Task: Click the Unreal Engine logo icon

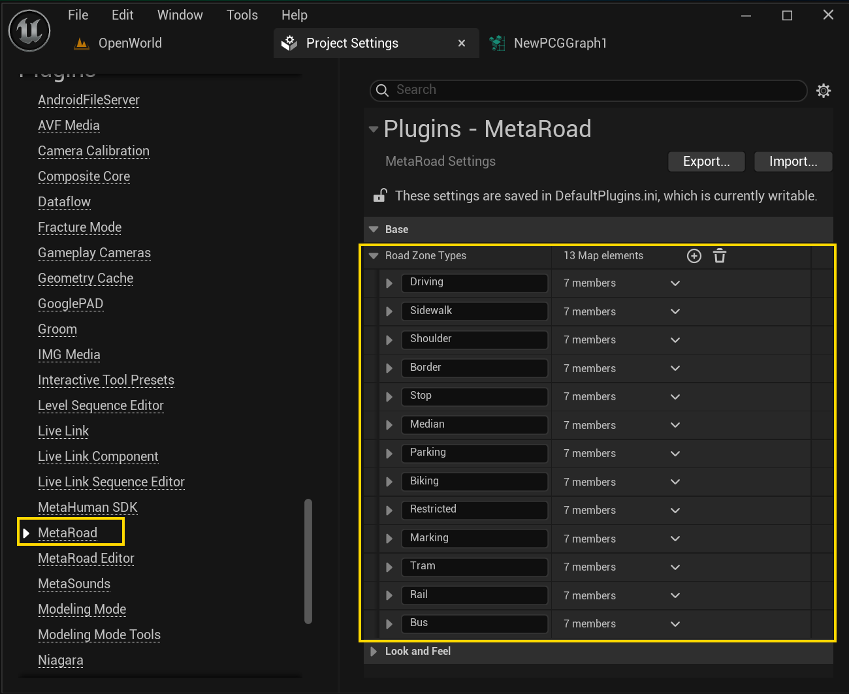Action: point(29,31)
